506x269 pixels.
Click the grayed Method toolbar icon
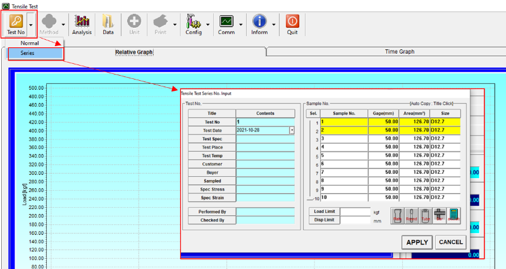[x=49, y=21]
